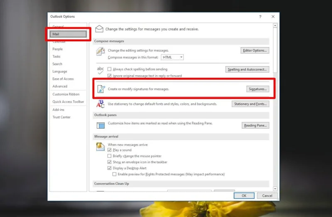Enable preview for Rights Protected messages
The width and height of the screenshot is (332, 217).
[115, 174]
